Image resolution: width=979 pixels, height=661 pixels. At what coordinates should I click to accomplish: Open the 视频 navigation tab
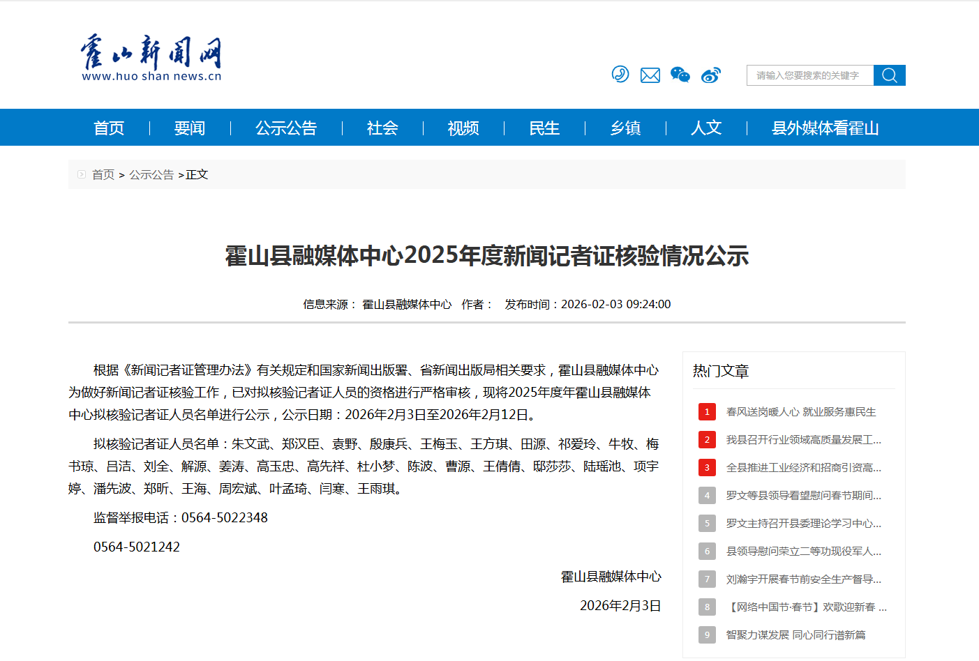(463, 128)
